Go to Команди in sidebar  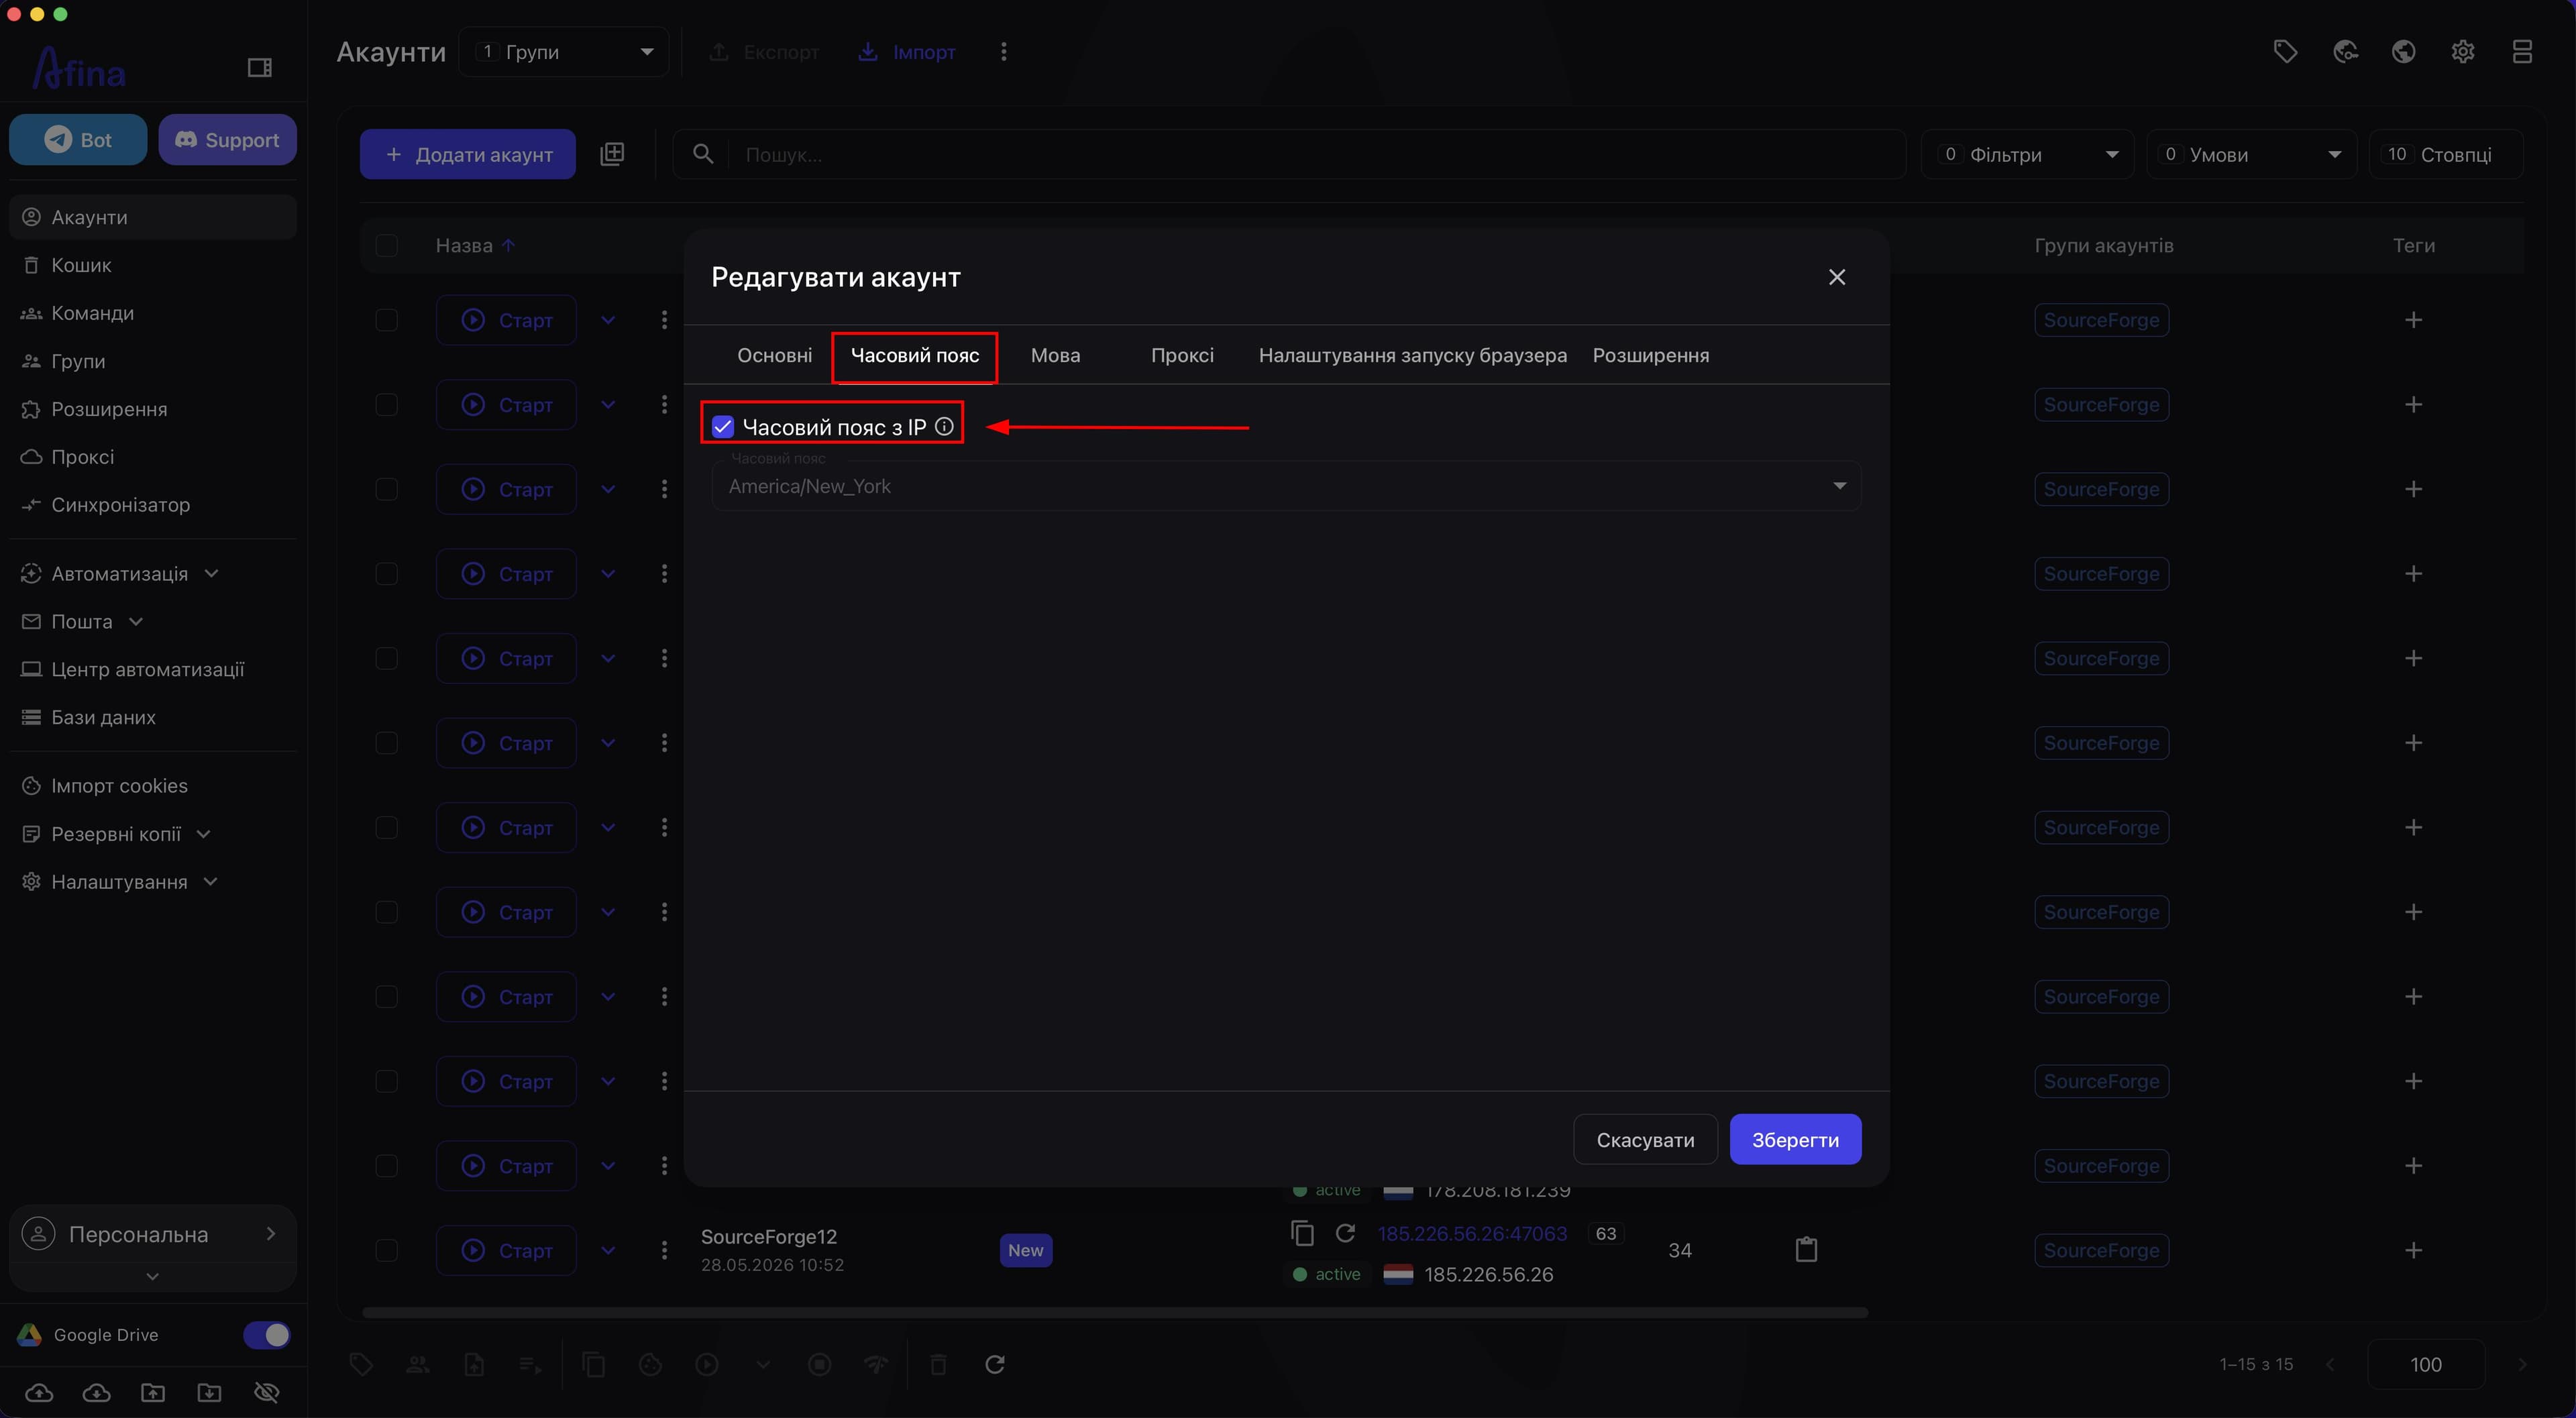tap(153, 313)
